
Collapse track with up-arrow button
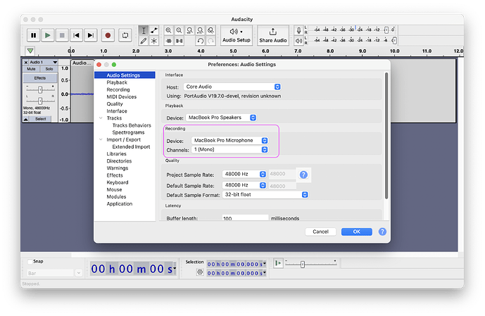25,119
